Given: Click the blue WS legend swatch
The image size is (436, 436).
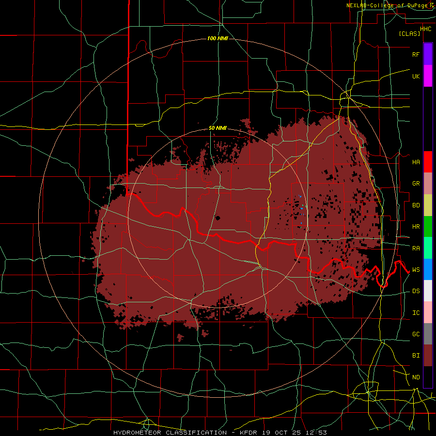Looking at the screenshot, I should (x=428, y=269).
